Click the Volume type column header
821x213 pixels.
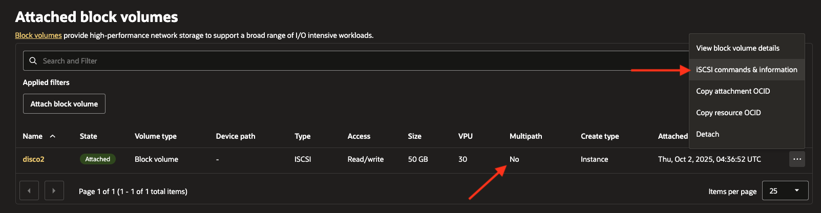tap(155, 136)
